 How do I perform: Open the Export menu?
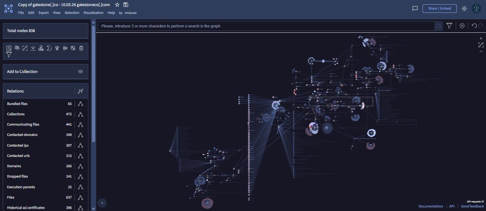coord(44,13)
